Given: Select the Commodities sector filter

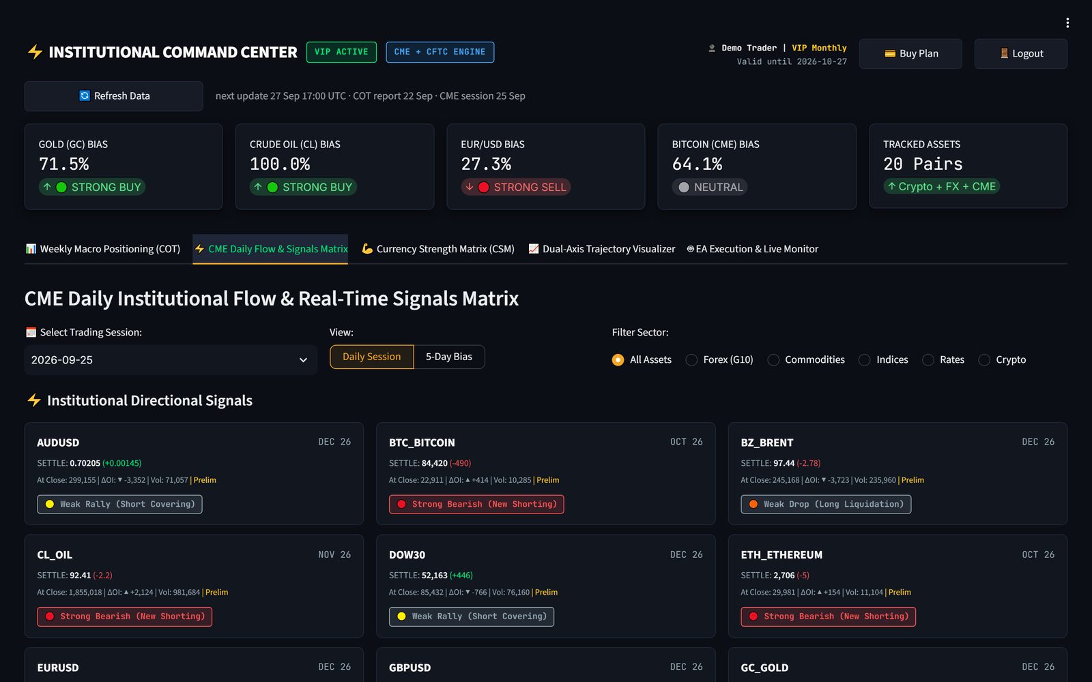Looking at the screenshot, I should [x=806, y=359].
